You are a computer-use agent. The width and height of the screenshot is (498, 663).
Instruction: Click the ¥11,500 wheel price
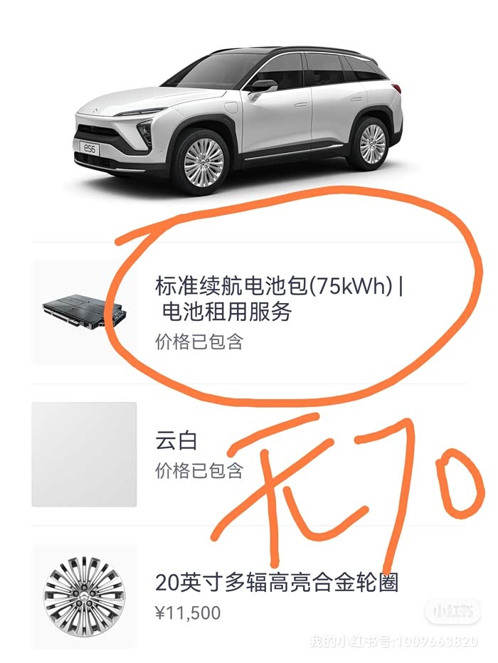click(188, 612)
